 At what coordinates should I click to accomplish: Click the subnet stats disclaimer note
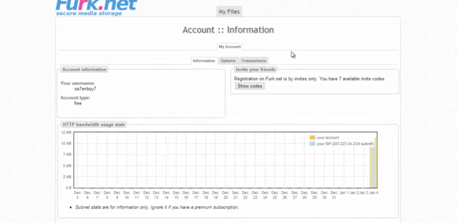[157, 207]
